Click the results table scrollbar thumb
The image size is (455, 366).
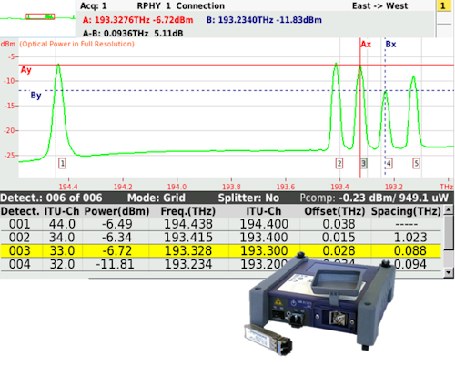coord(449,232)
